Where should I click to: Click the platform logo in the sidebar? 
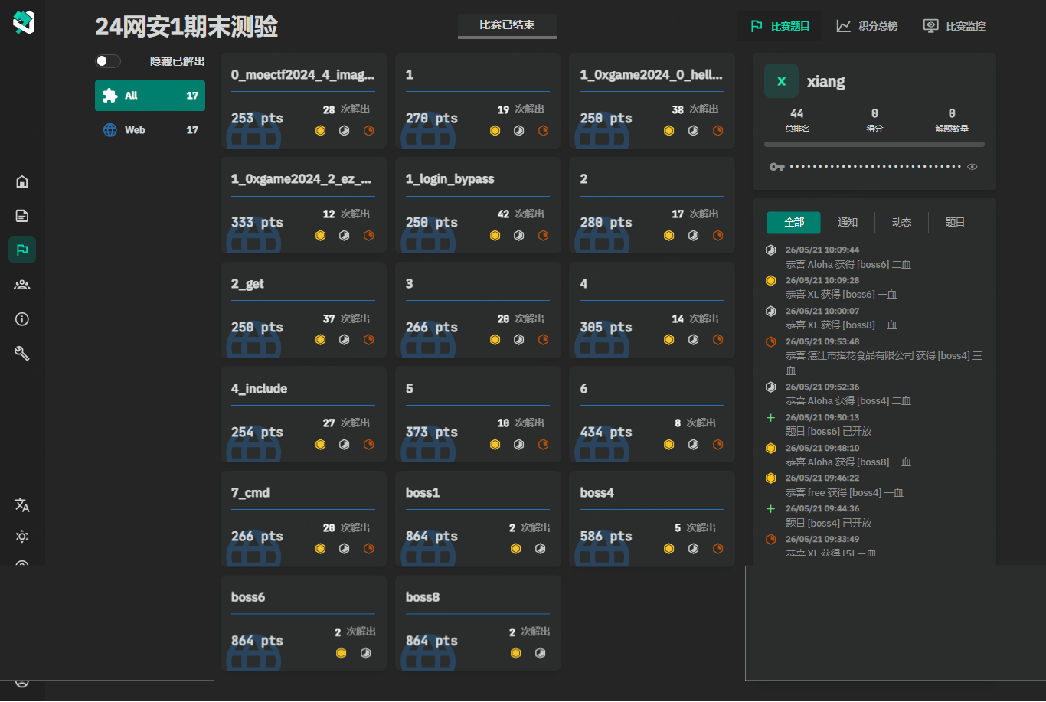tap(23, 23)
